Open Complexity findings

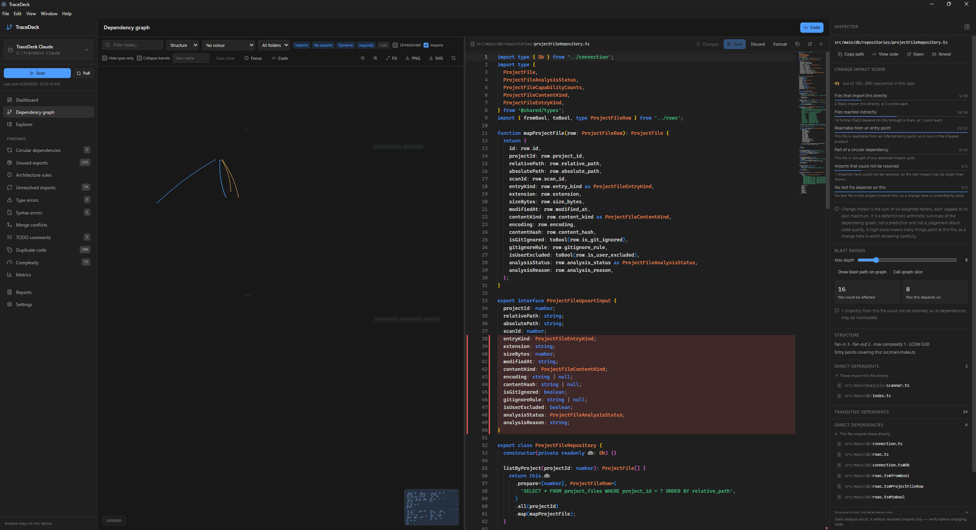pos(48,262)
